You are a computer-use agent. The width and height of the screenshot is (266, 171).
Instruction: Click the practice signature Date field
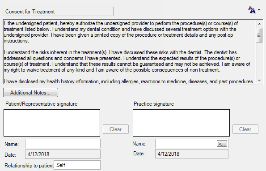click(192, 154)
